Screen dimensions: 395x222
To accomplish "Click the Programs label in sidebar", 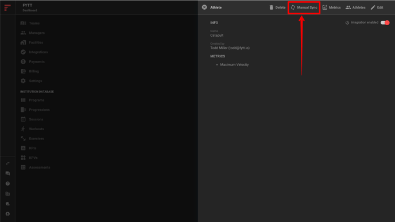I will point(37,100).
